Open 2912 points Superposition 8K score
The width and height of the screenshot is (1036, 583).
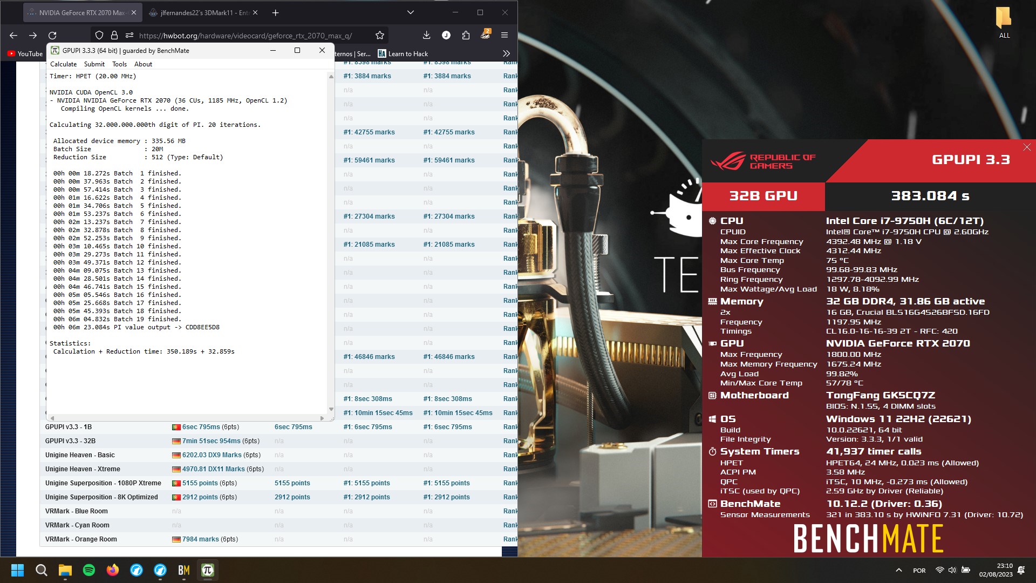coord(200,497)
